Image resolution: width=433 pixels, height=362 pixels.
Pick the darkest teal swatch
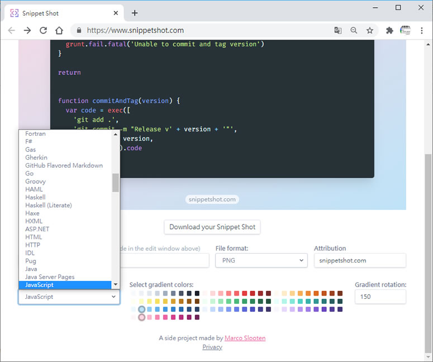(340, 301)
